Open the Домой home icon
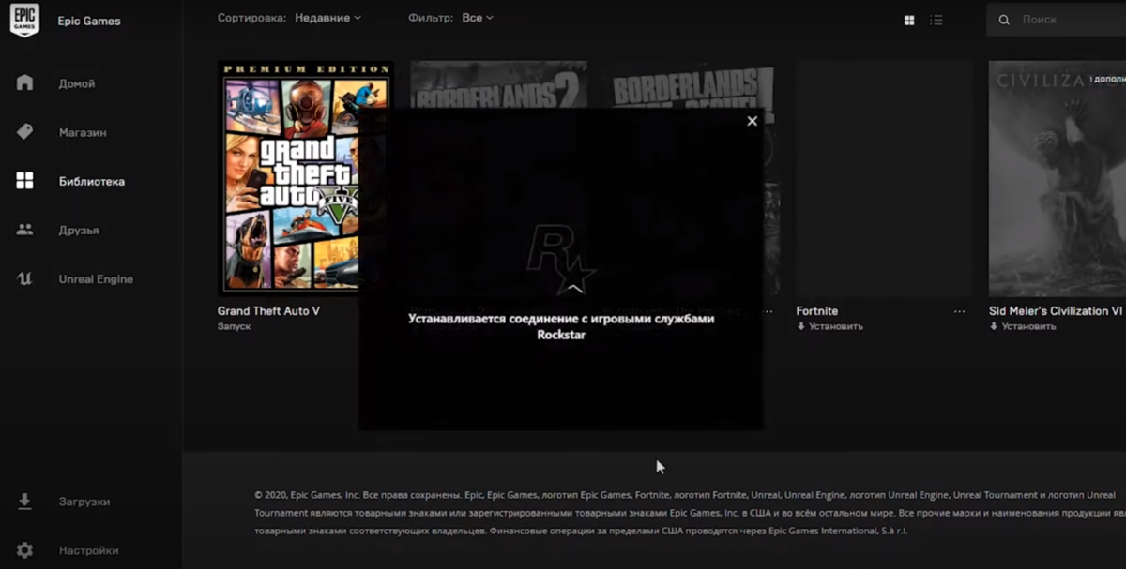The image size is (1126, 569). click(x=24, y=83)
